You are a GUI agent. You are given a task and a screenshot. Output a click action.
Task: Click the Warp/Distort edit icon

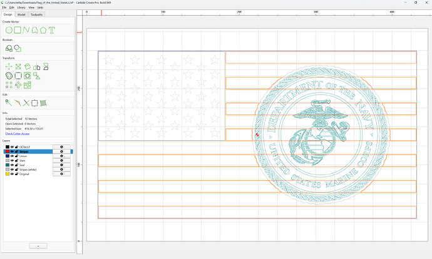coord(43,103)
